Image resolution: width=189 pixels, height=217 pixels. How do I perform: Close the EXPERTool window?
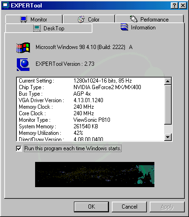click(183, 6)
